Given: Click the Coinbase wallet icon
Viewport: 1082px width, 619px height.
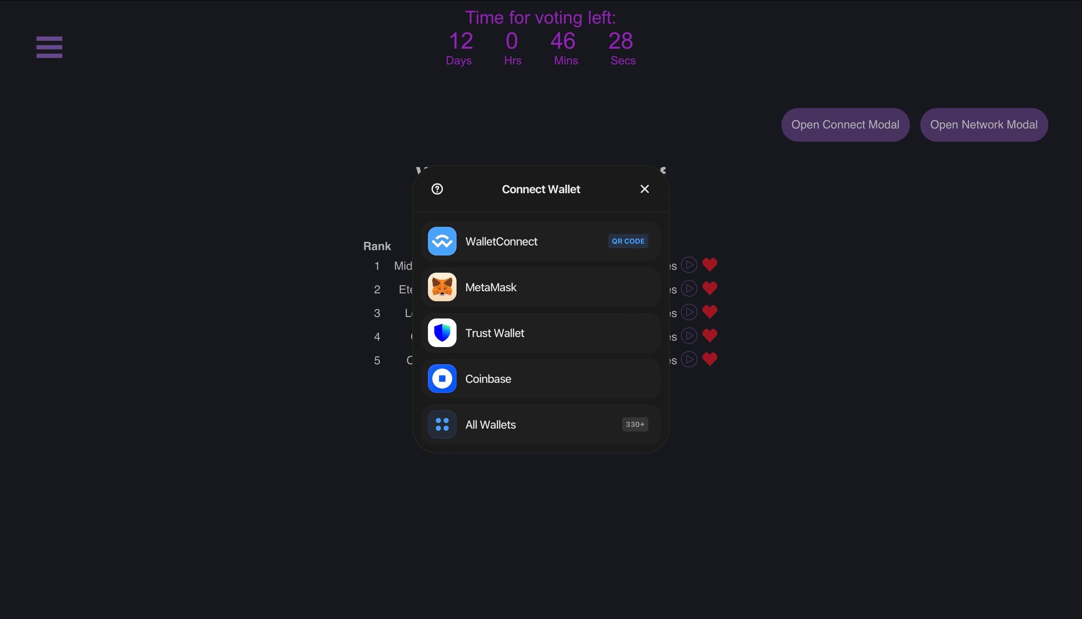Looking at the screenshot, I should [x=442, y=378].
